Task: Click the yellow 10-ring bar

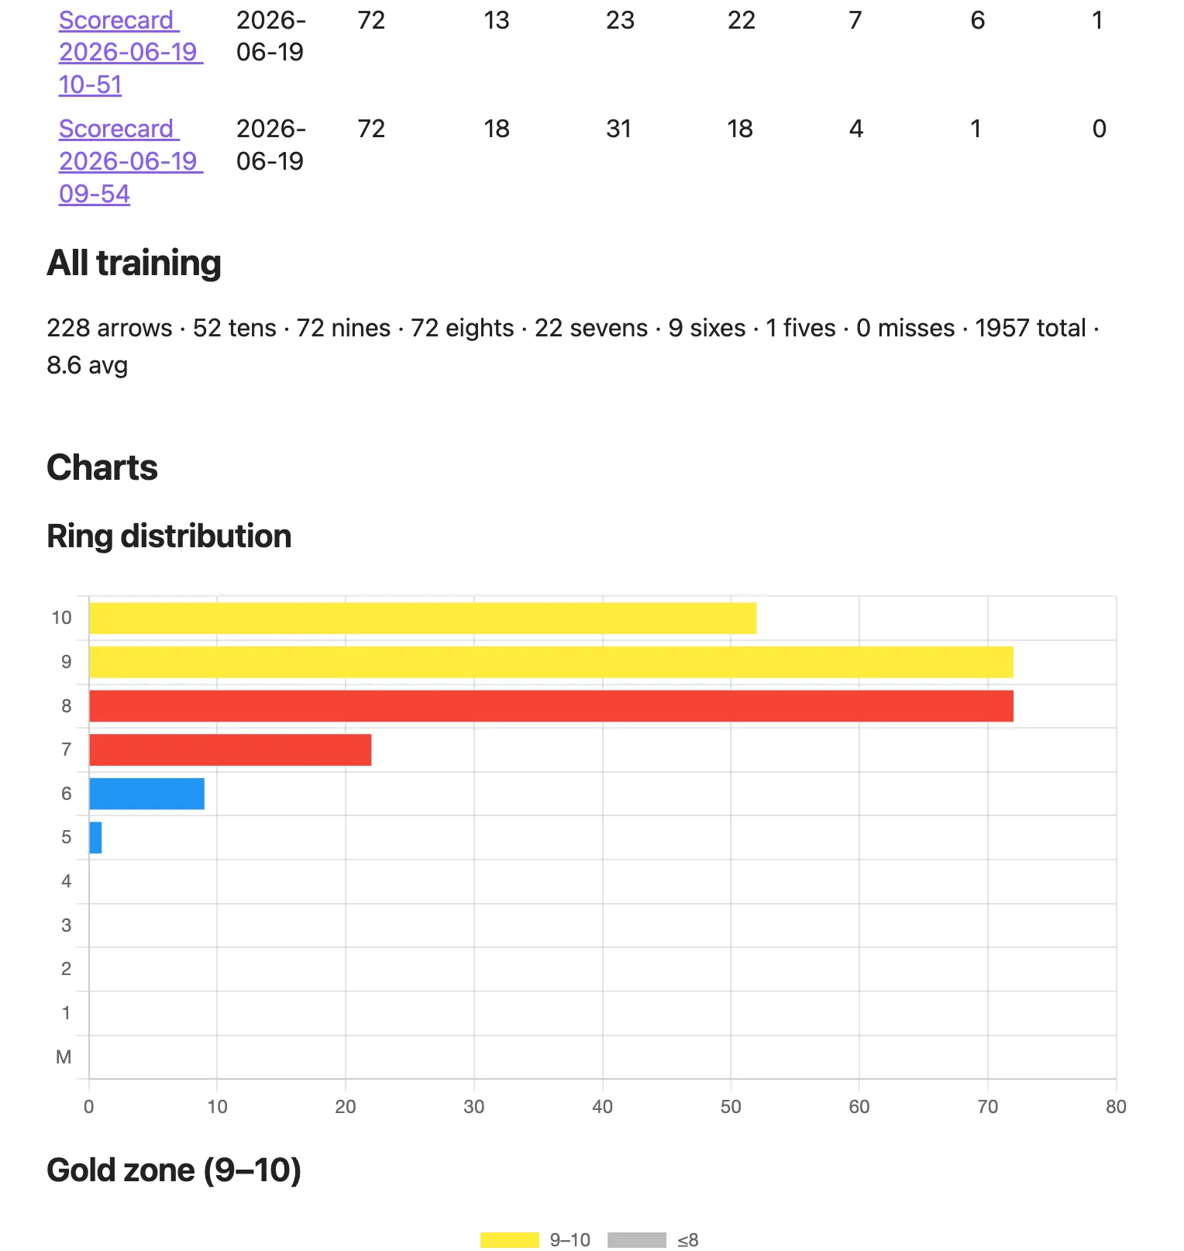Action: [422, 619]
